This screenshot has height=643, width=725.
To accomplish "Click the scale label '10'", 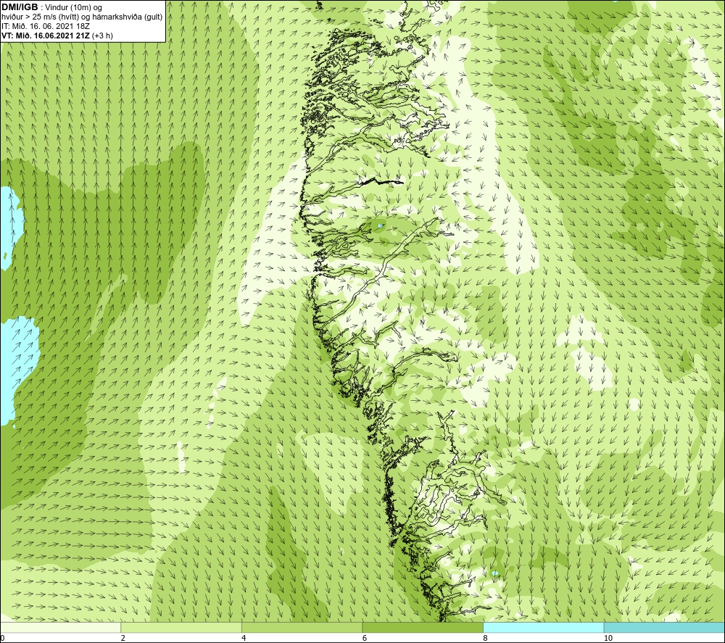I will (x=608, y=639).
